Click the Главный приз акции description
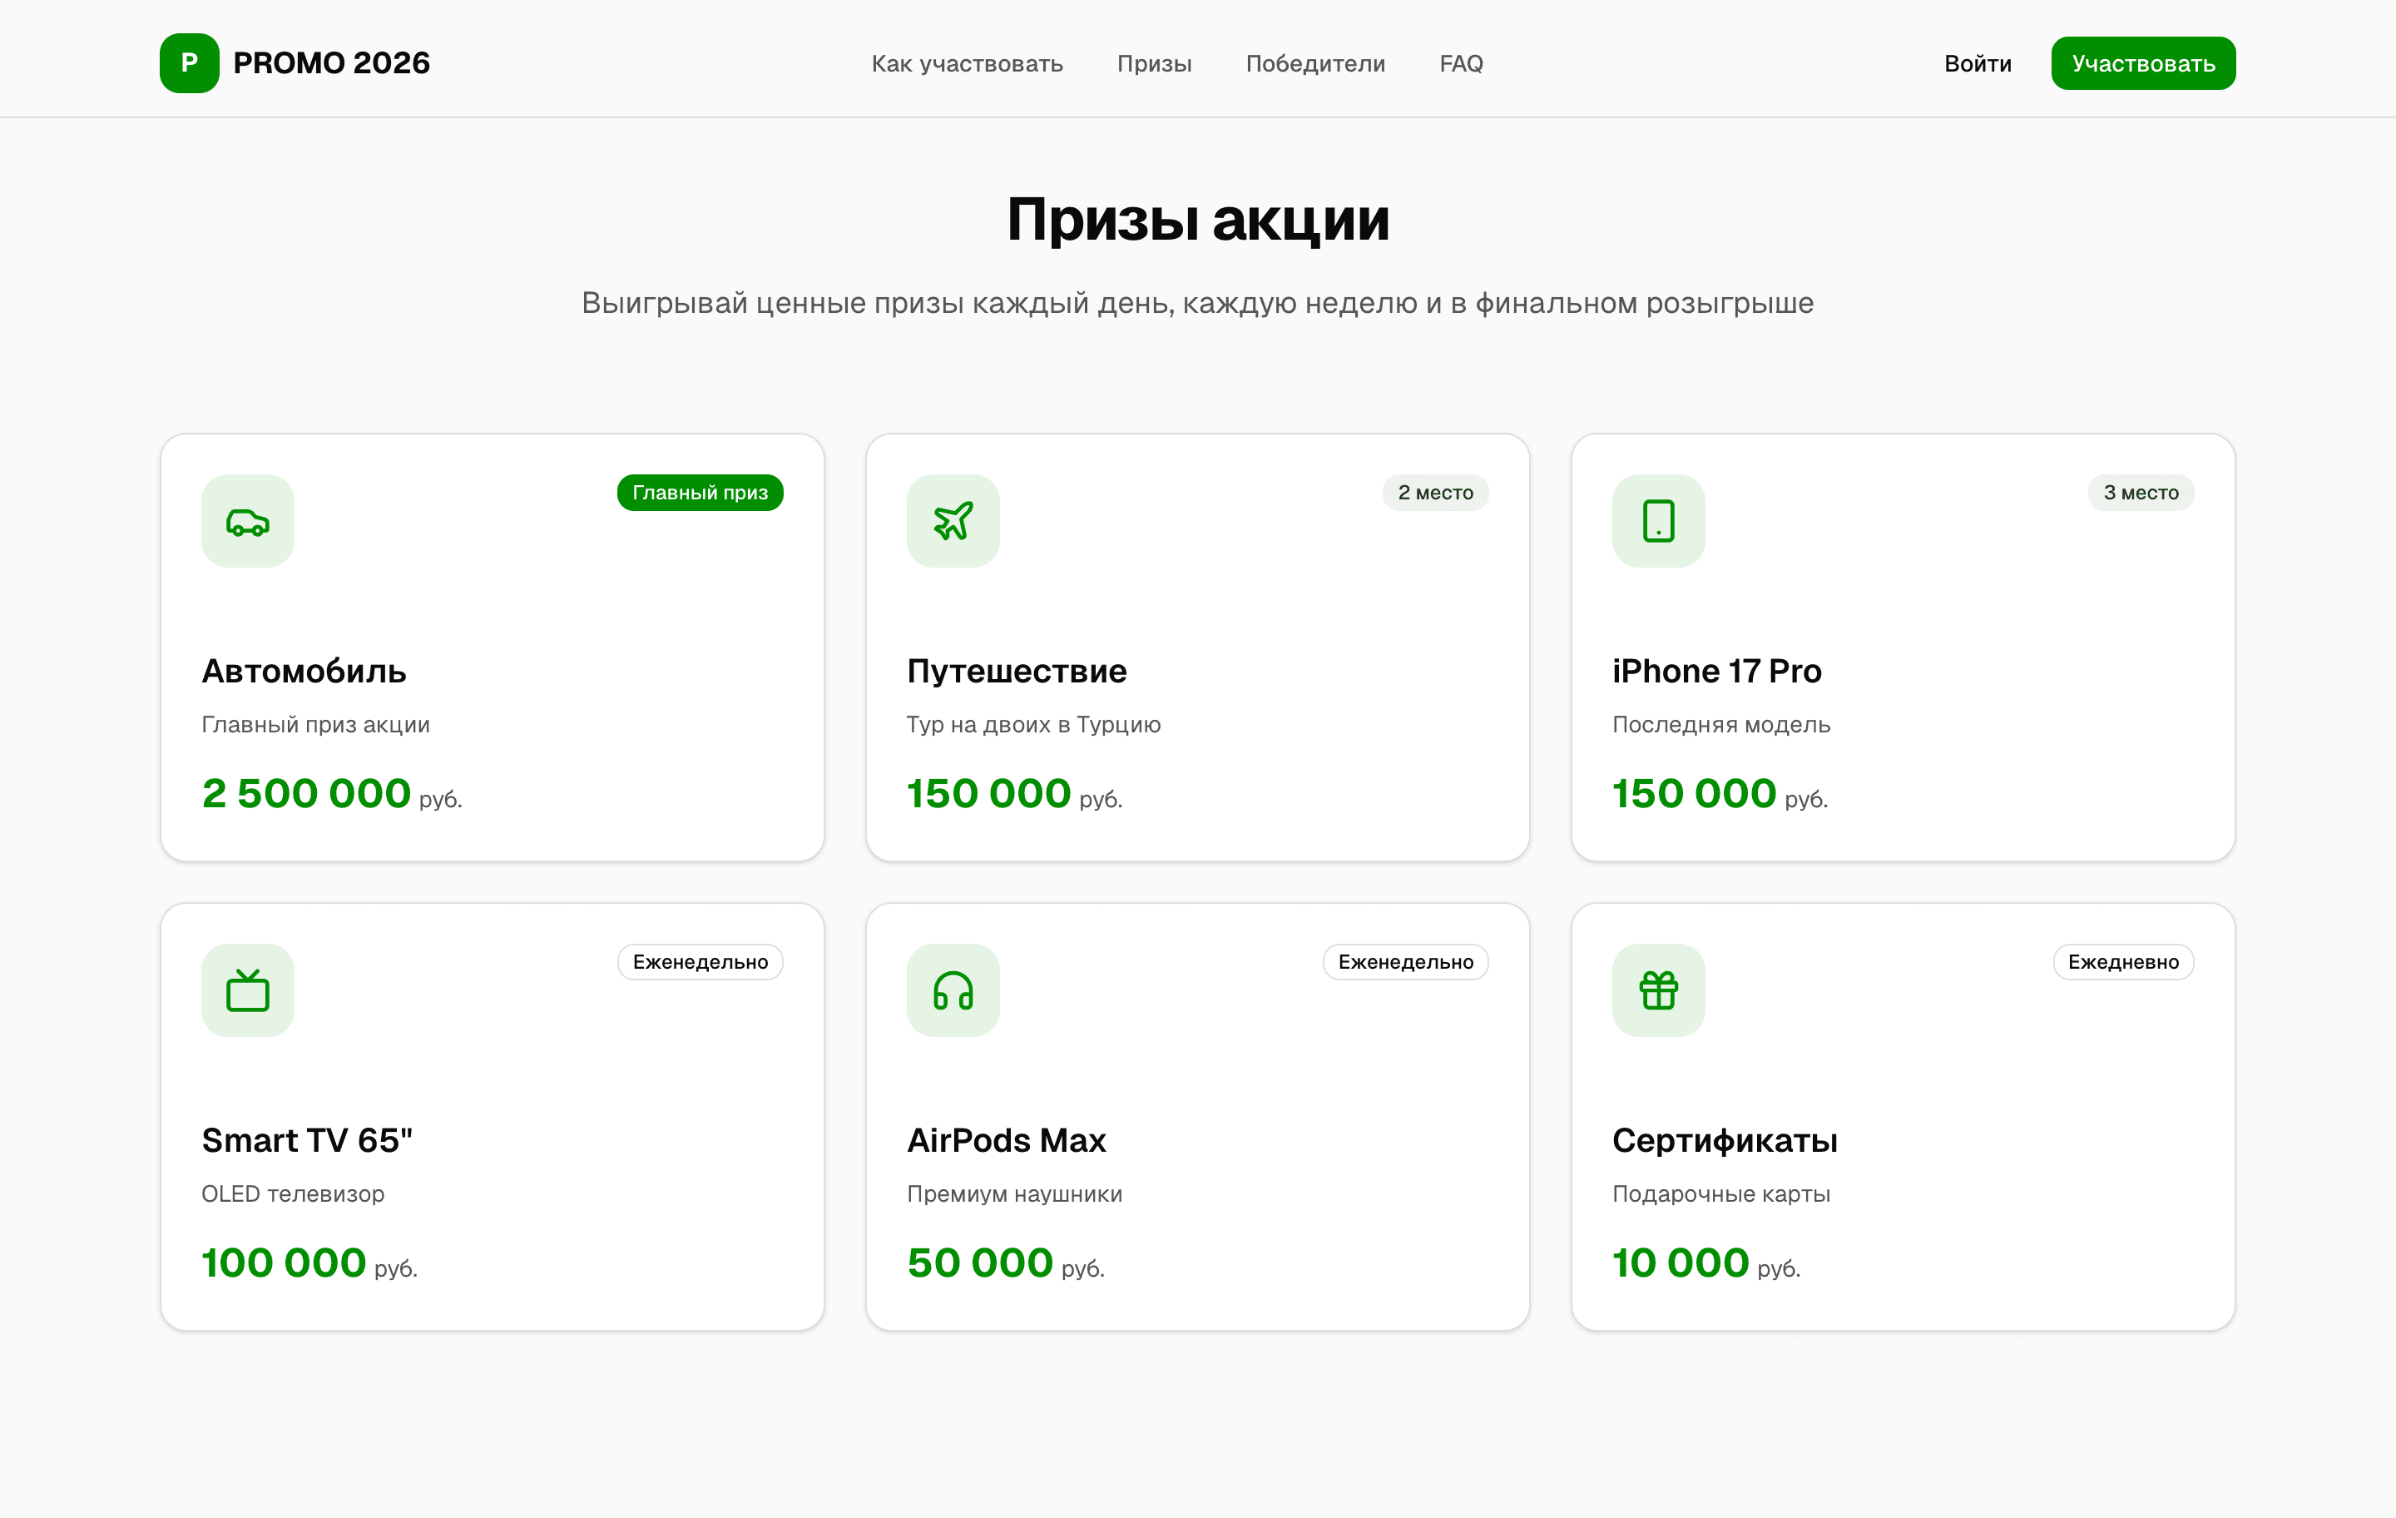2396x1518 pixels. click(315, 725)
